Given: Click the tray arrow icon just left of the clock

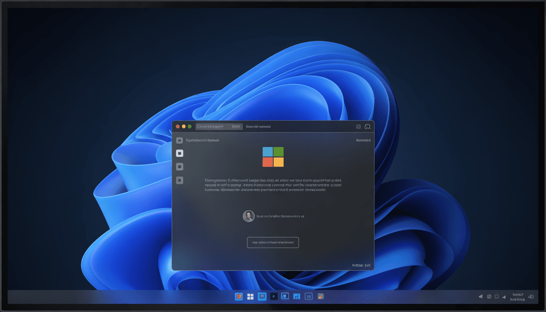Looking at the screenshot, I should tap(504, 297).
